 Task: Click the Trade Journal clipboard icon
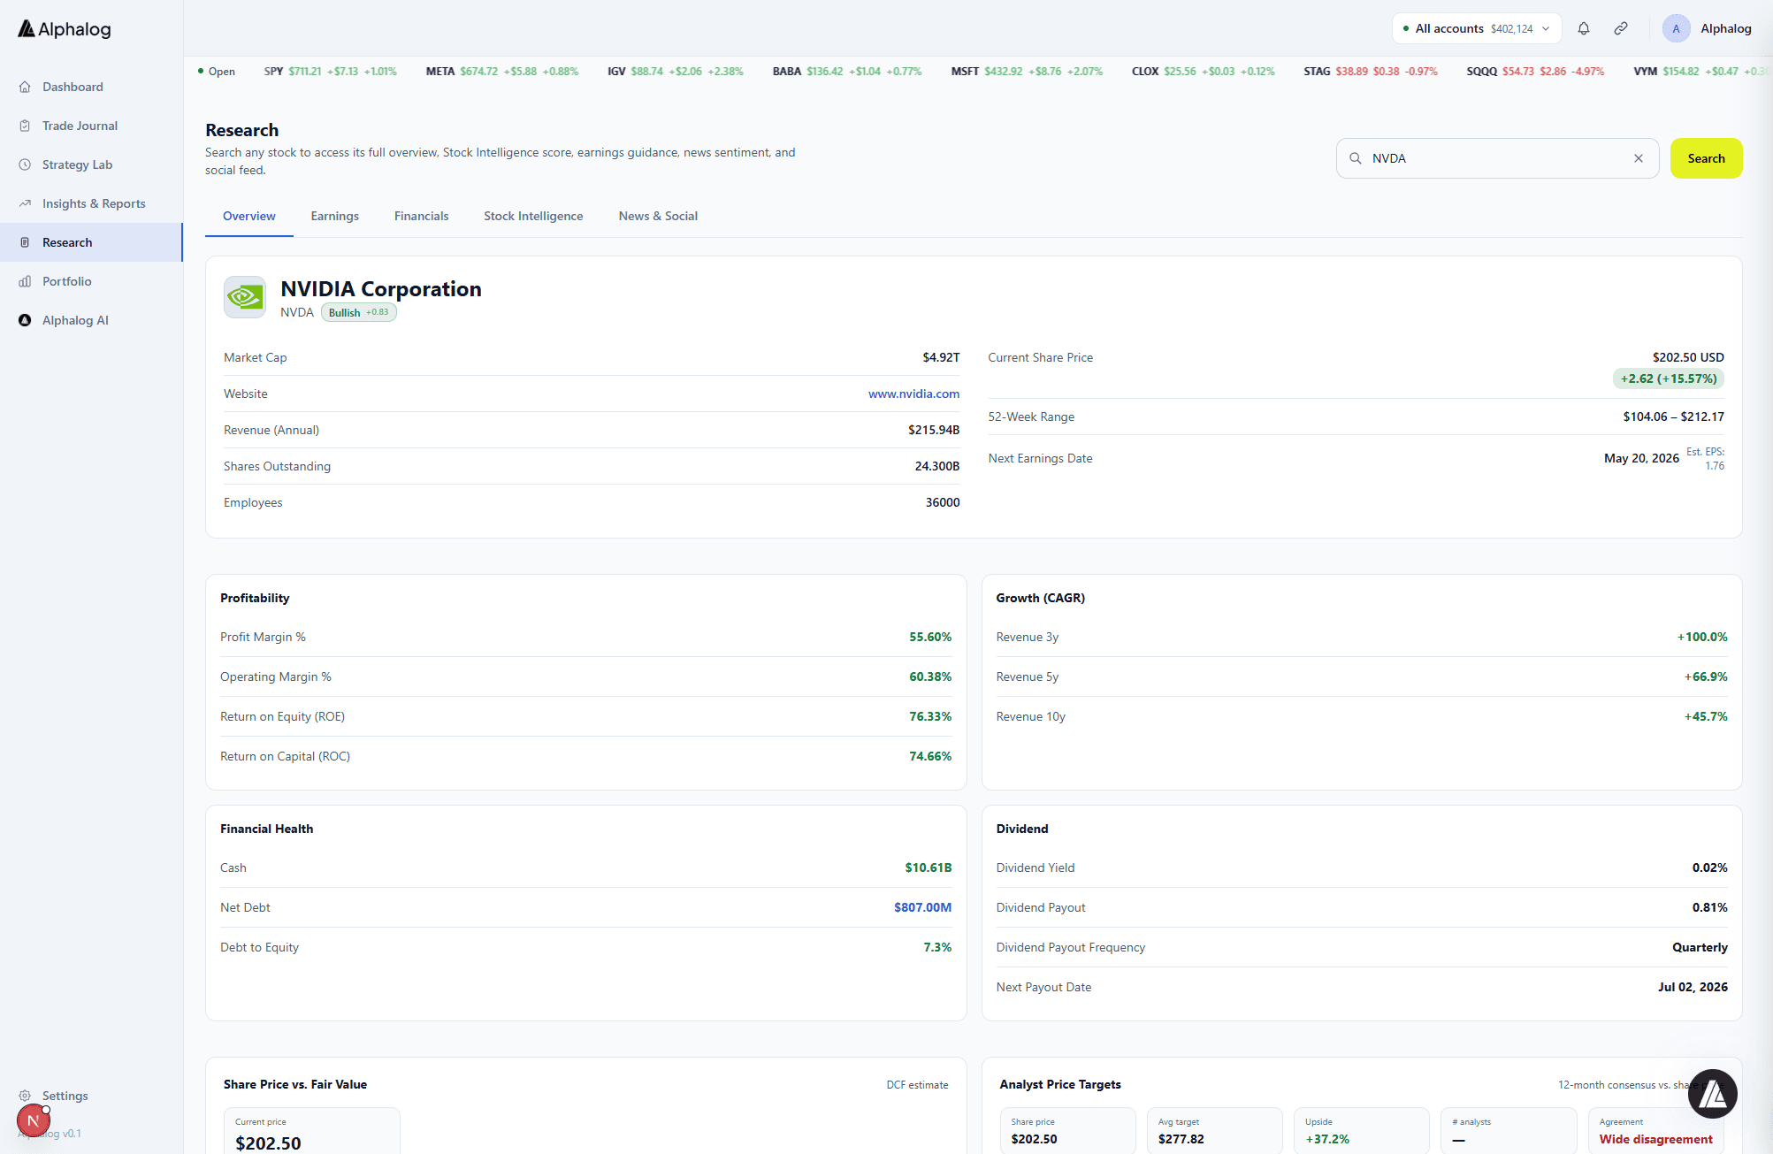click(25, 126)
